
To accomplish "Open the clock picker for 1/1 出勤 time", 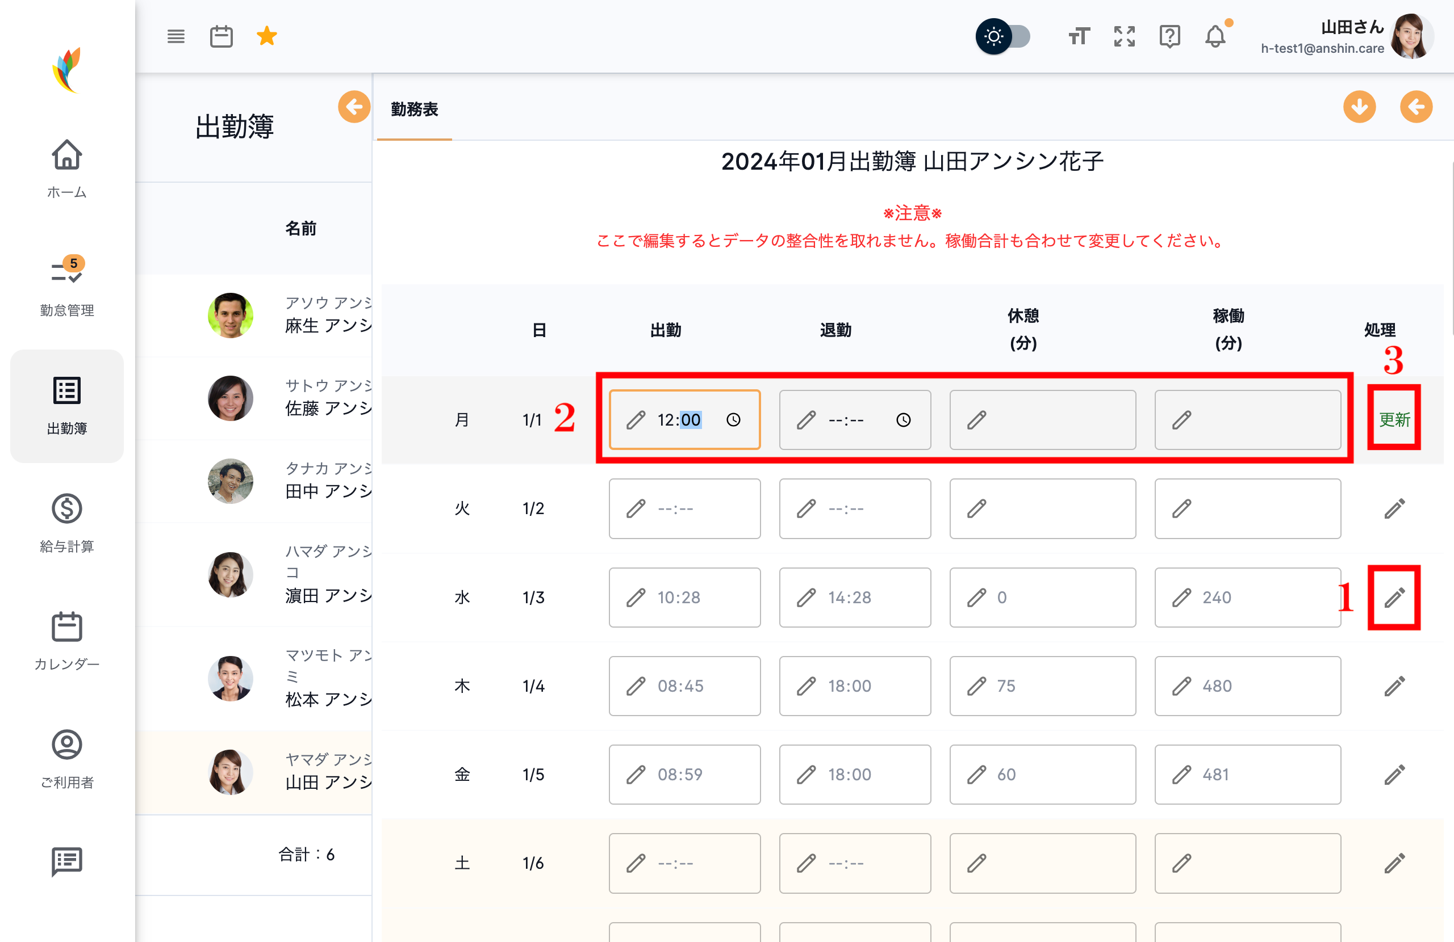I will pyautogui.click(x=734, y=420).
